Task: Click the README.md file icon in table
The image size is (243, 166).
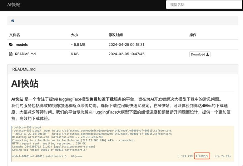Action: [11, 54]
